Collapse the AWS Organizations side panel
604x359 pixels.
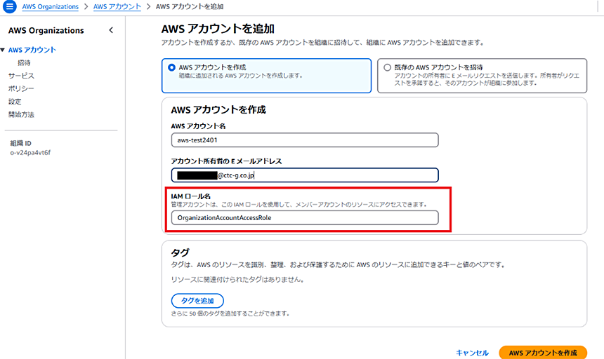(x=111, y=30)
